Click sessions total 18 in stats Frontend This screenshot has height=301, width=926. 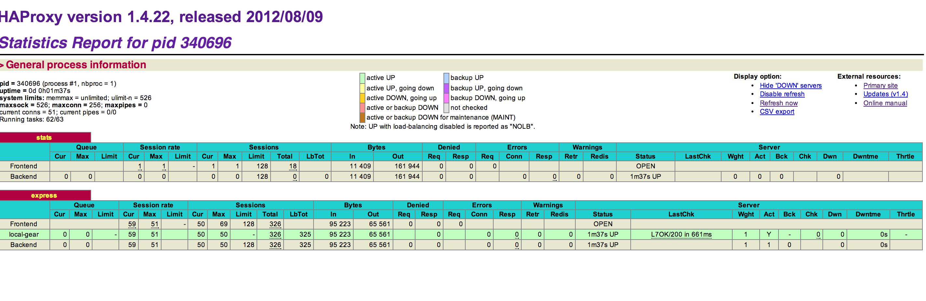point(293,166)
